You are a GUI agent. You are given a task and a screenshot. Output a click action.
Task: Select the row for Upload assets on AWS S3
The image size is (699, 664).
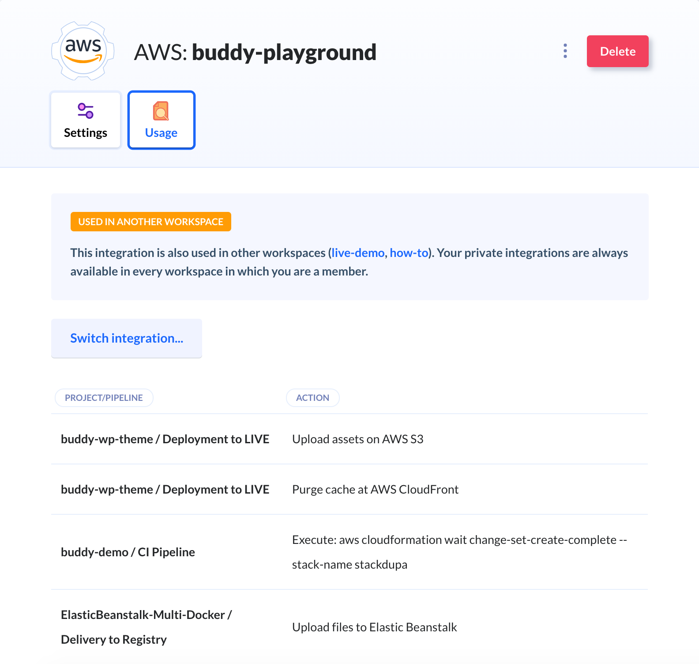349,439
